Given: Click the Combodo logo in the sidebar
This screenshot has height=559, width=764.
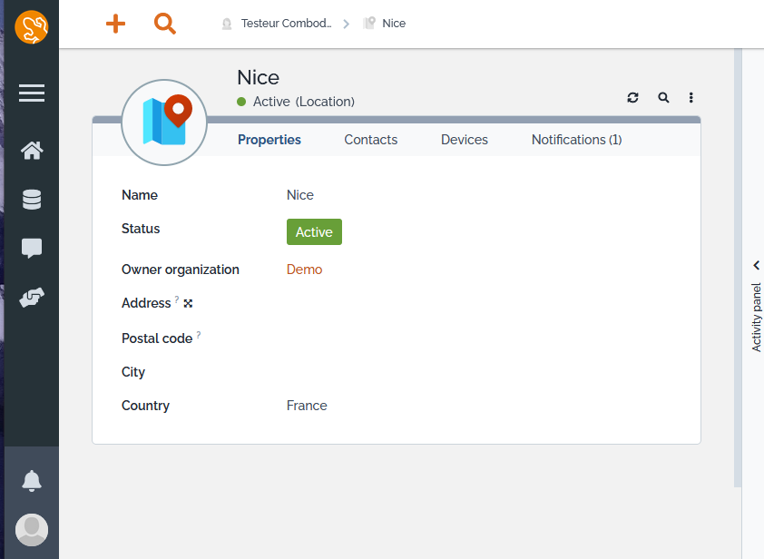Looking at the screenshot, I should click(x=32, y=27).
